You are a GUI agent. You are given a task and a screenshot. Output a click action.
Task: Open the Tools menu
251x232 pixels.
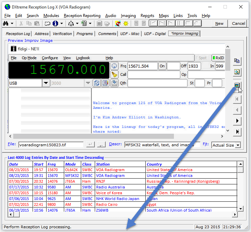pos(192,16)
